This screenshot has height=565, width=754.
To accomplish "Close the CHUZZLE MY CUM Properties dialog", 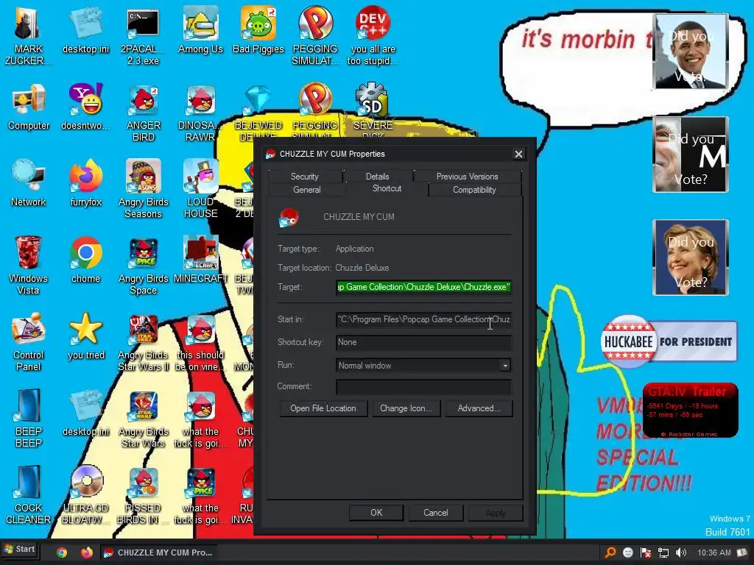I will [518, 154].
